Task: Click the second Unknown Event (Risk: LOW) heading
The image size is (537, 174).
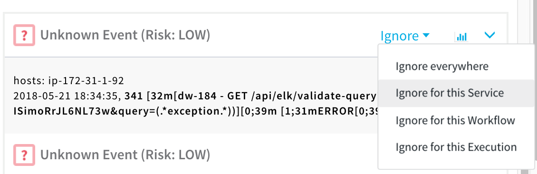Action: point(125,155)
